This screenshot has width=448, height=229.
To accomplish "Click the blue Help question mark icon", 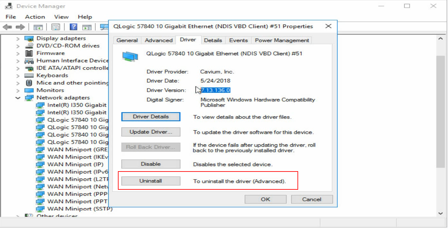I will (73, 27).
